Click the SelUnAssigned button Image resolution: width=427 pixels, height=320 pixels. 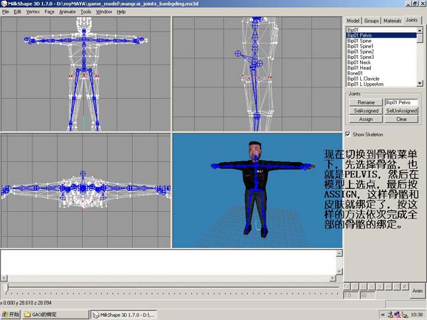coord(401,111)
